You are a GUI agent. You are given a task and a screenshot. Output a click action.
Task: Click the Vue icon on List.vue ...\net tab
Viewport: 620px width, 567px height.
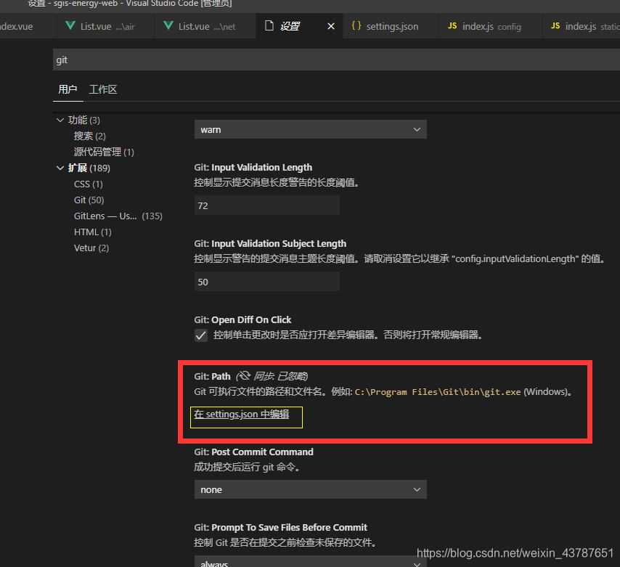click(x=169, y=26)
